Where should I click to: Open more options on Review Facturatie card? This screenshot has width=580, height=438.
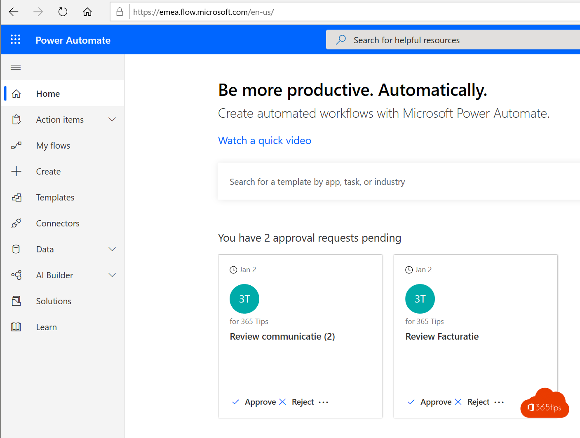499,402
